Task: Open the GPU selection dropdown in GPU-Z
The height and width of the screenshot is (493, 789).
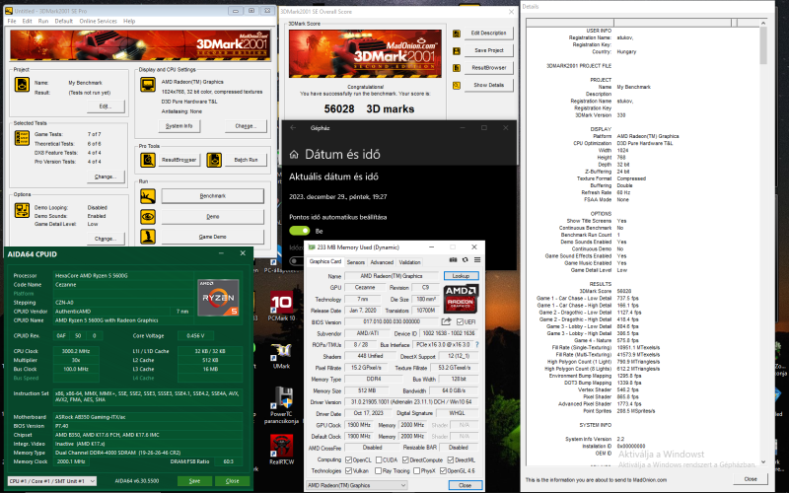Action: pyautogui.click(x=357, y=485)
